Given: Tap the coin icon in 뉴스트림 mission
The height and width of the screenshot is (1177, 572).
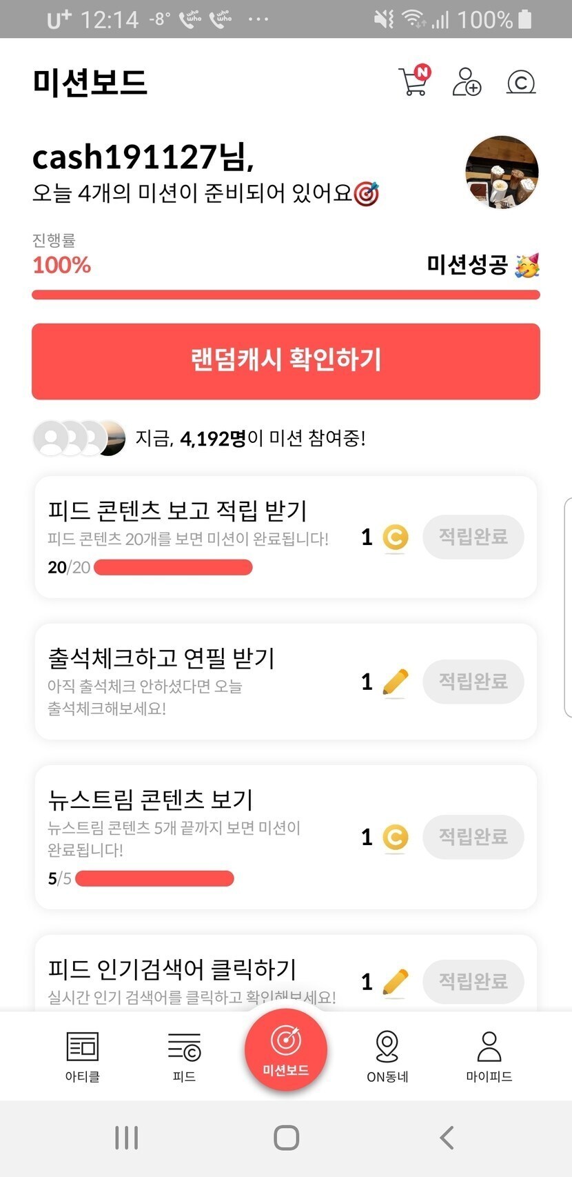Looking at the screenshot, I should tap(395, 838).
